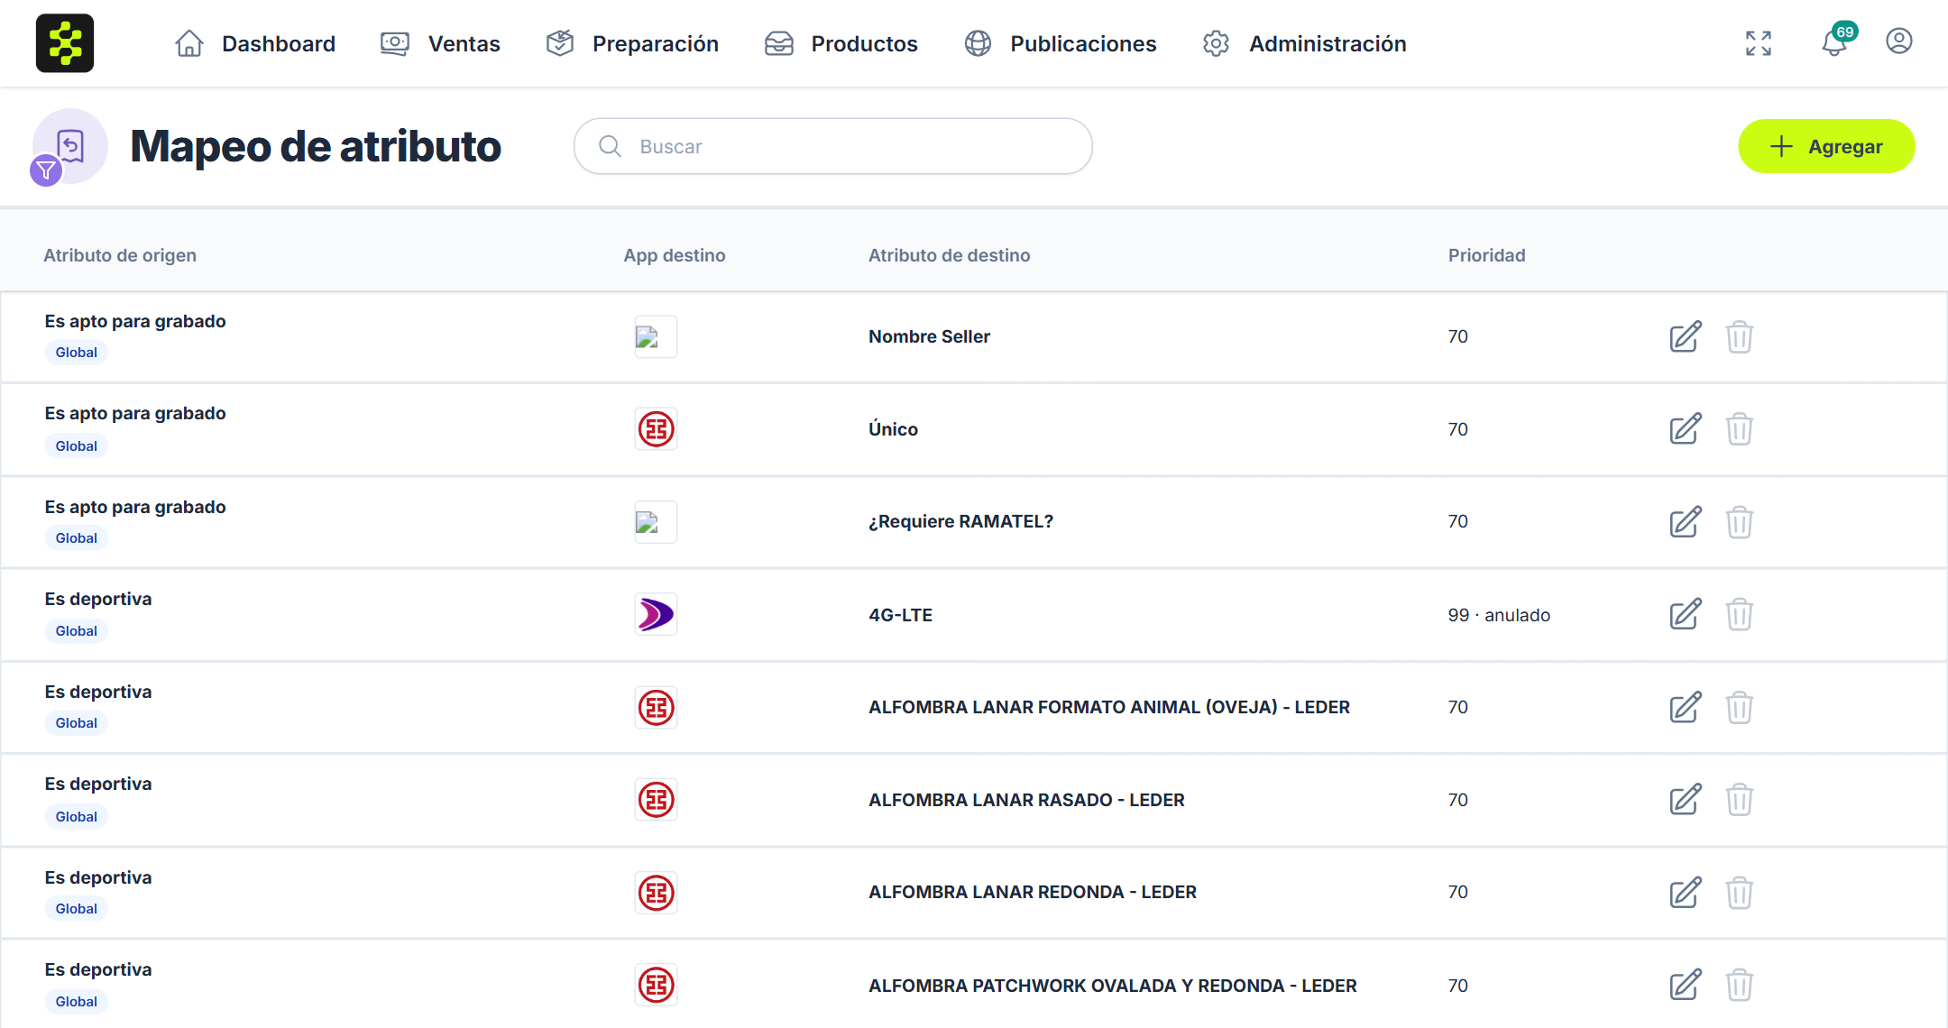Edit the Nombre Seller mapping row
Image resolution: width=1948 pixels, height=1028 pixels.
(1685, 336)
